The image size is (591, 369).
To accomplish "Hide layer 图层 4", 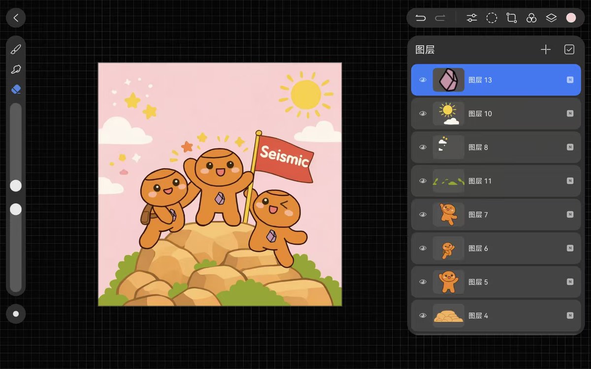I will 423,315.
